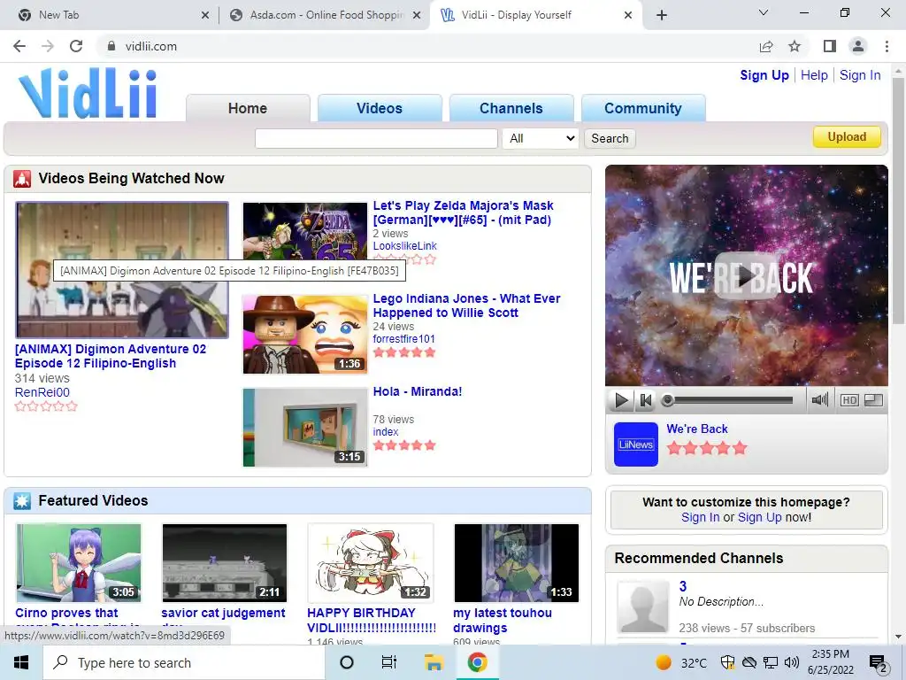Play the We're Back video with player play button
The image size is (906, 680).
[621, 400]
